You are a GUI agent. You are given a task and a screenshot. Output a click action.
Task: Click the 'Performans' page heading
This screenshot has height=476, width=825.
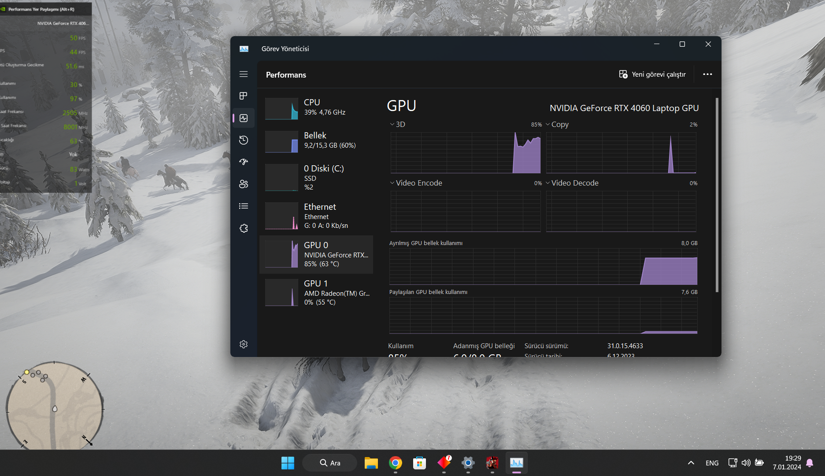[286, 75]
